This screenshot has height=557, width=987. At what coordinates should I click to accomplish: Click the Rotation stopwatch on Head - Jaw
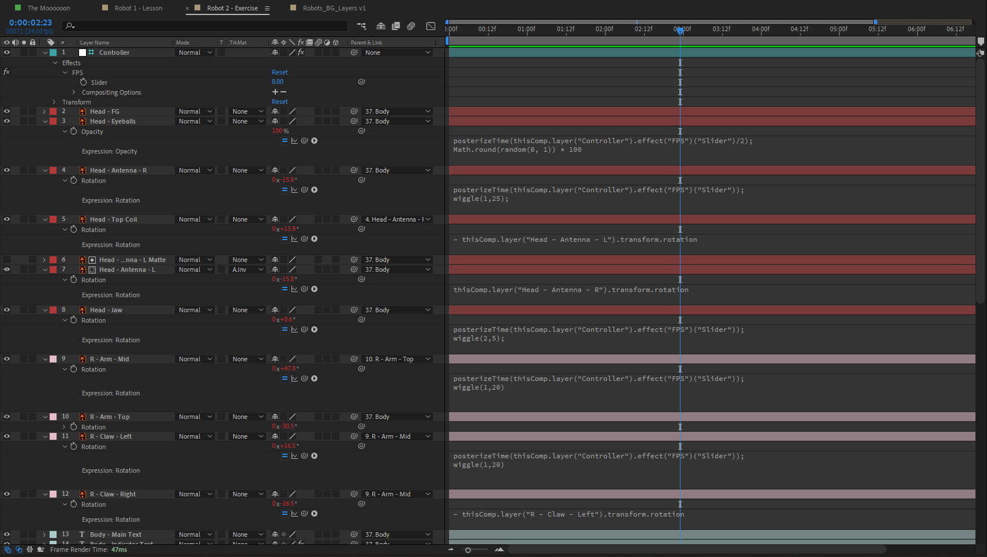click(x=73, y=320)
